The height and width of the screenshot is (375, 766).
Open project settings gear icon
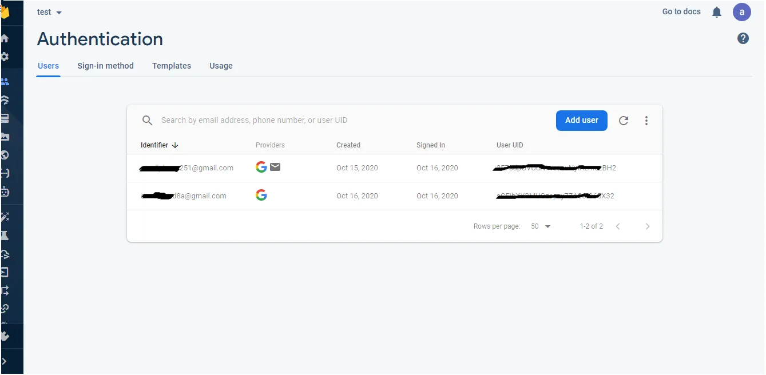coord(5,57)
